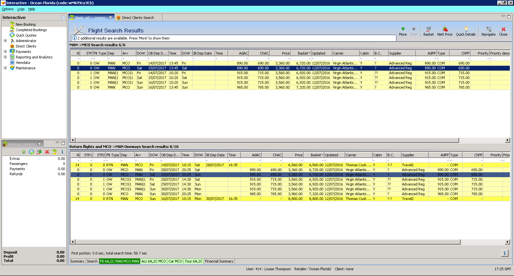Viewport: 514px width, 276px height.
Task: Open Completed Bookings in sidebar
Action: click(x=31, y=30)
